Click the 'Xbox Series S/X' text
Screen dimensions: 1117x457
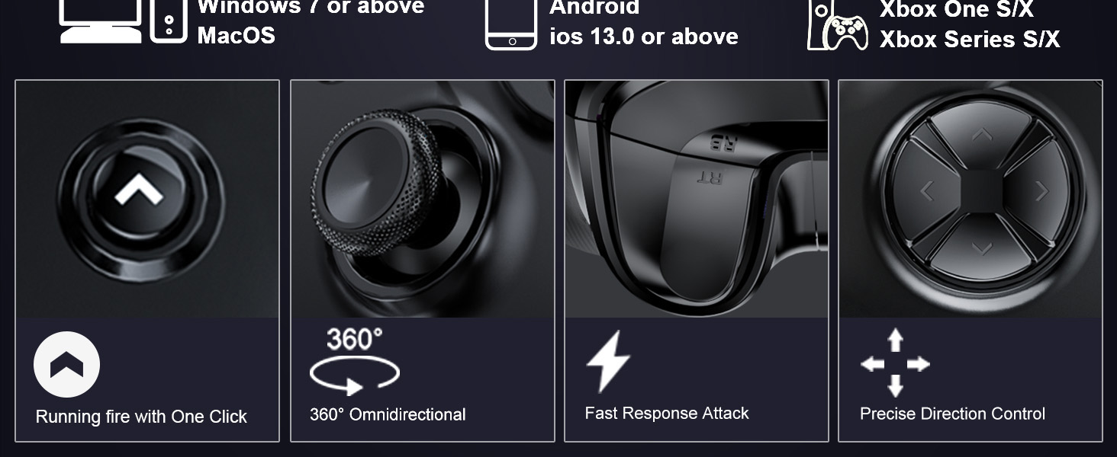[x=970, y=39]
